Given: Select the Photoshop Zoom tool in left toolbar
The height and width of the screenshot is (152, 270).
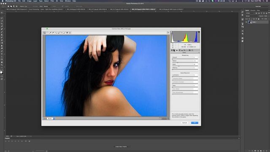Looking at the screenshot, I should click(2, 65).
